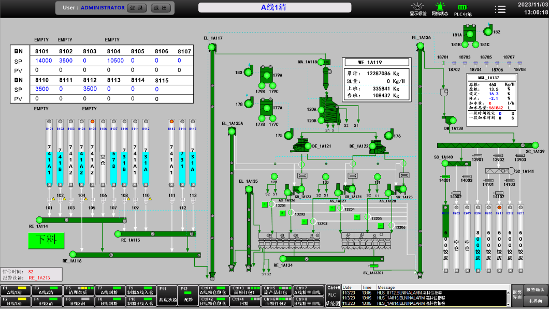The height and width of the screenshot is (309, 549).
Task: Click the 退出 logout button
Action: tap(160, 8)
